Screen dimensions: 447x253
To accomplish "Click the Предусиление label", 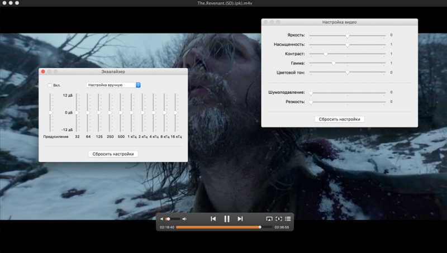I will pyautogui.click(x=56, y=137).
